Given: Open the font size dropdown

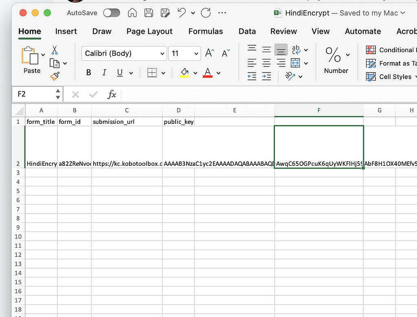Looking at the screenshot, I should tap(196, 53).
